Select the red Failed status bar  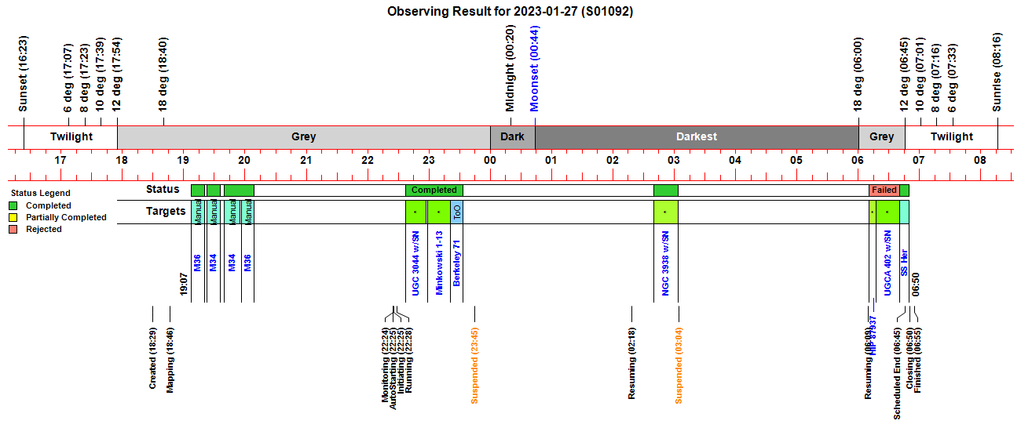click(884, 190)
